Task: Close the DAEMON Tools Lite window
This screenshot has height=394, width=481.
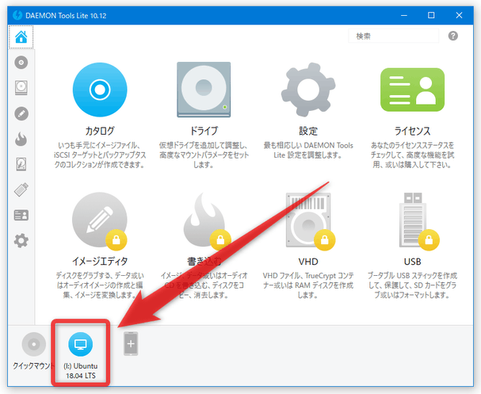Action: pos(459,15)
